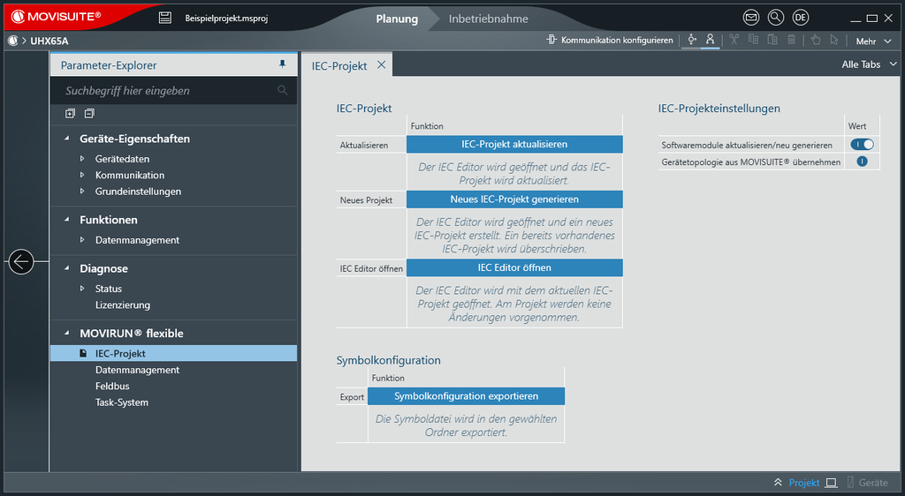Image resolution: width=905 pixels, height=496 pixels.
Task: Click the Suchbegriff search input field
Action: (x=168, y=90)
